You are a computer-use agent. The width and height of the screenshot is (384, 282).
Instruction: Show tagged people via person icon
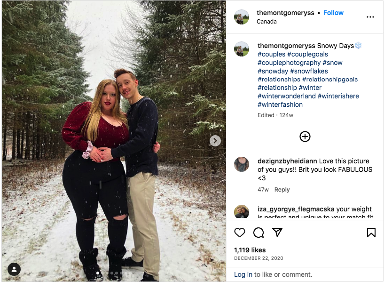14,269
